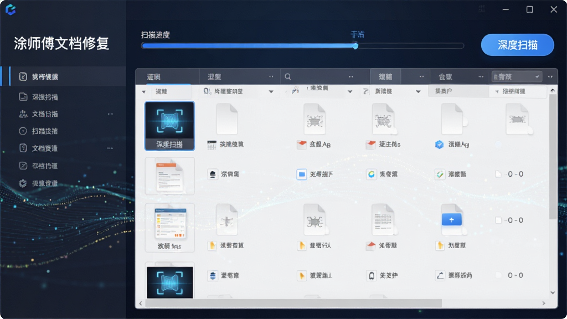Click the app logo in the title bar

11,10
